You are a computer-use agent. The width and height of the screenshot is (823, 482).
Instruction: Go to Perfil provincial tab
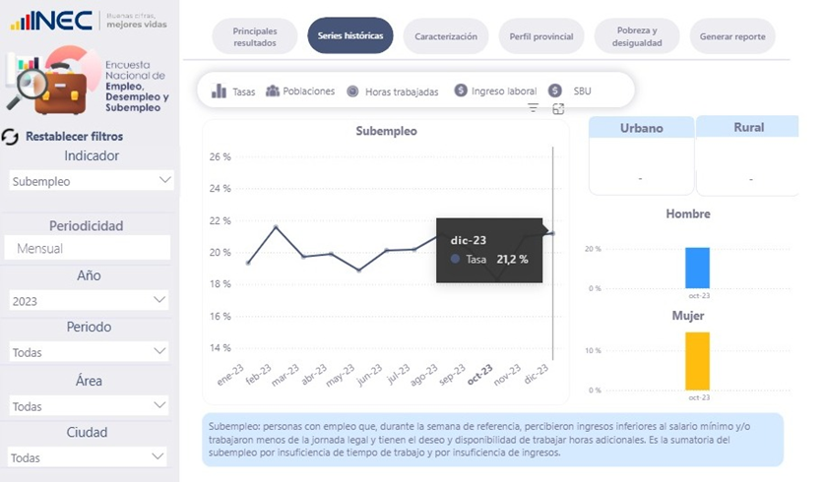(540, 36)
